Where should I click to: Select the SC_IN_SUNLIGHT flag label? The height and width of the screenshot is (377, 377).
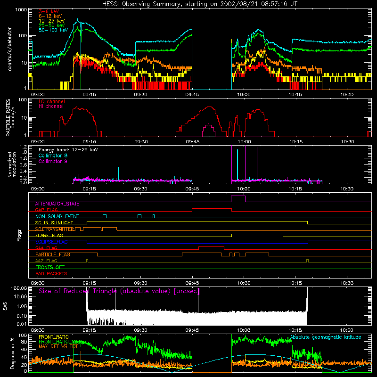coord(54,222)
